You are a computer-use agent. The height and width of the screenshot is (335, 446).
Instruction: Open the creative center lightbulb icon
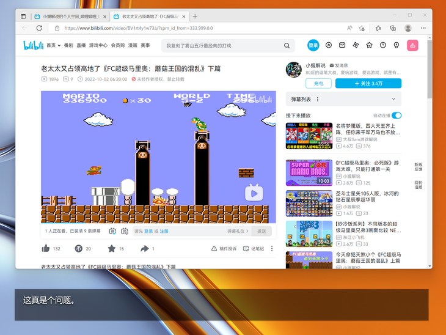pyautogui.click(x=397, y=45)
